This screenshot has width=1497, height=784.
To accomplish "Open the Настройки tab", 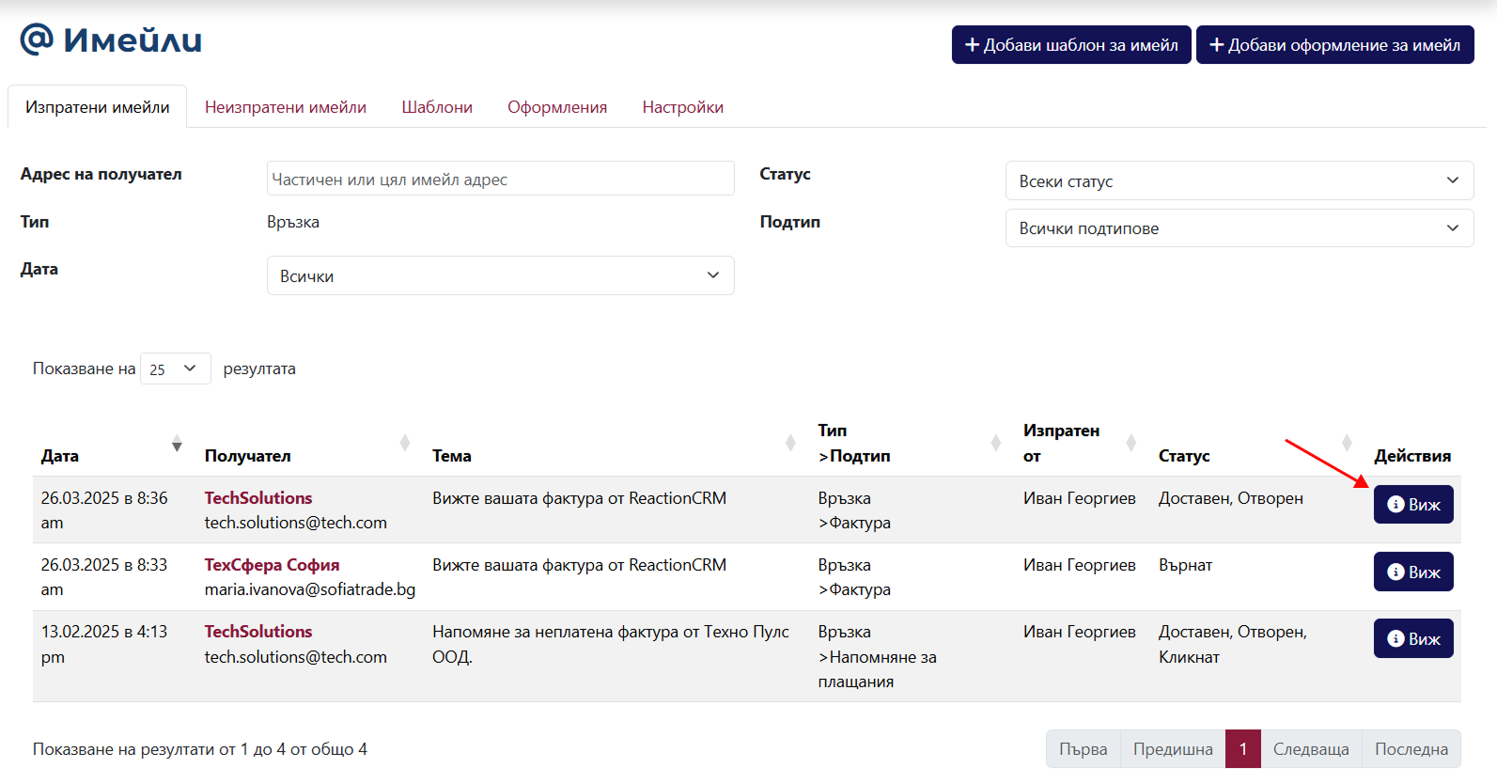I will point(683,107).
